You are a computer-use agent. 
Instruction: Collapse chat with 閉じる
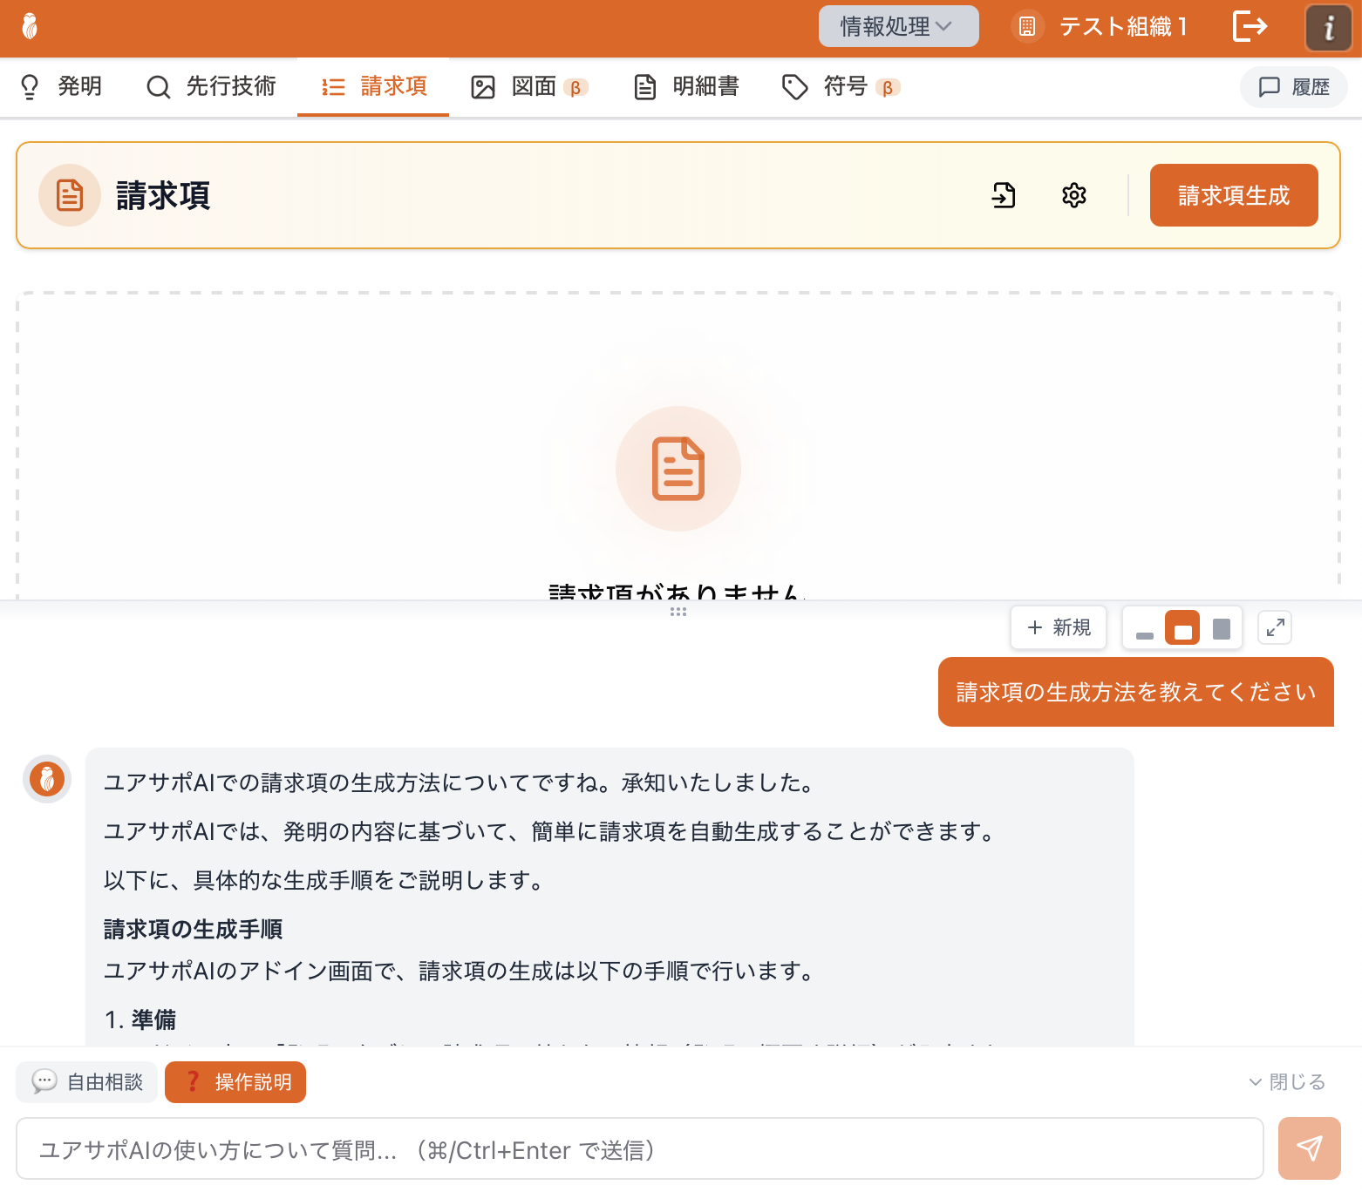click(1287, 1082)
